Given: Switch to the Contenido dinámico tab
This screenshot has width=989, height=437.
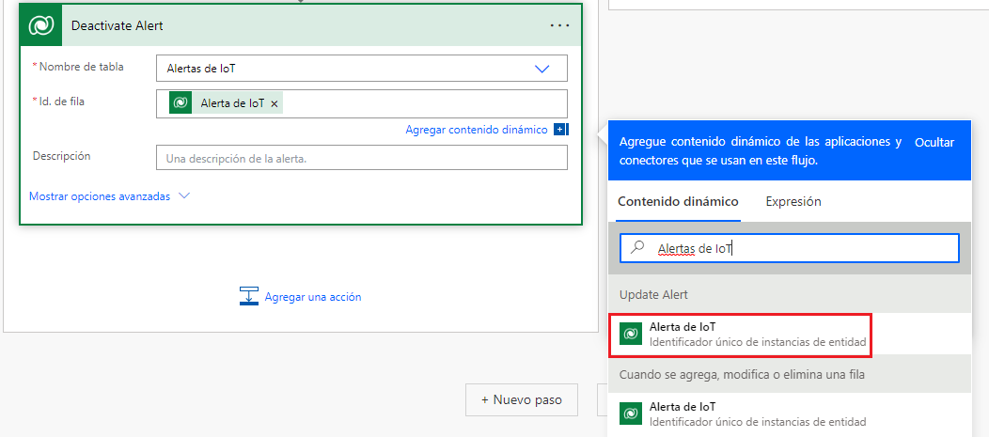Looking at the screenshot, I should tap(678, 202).
